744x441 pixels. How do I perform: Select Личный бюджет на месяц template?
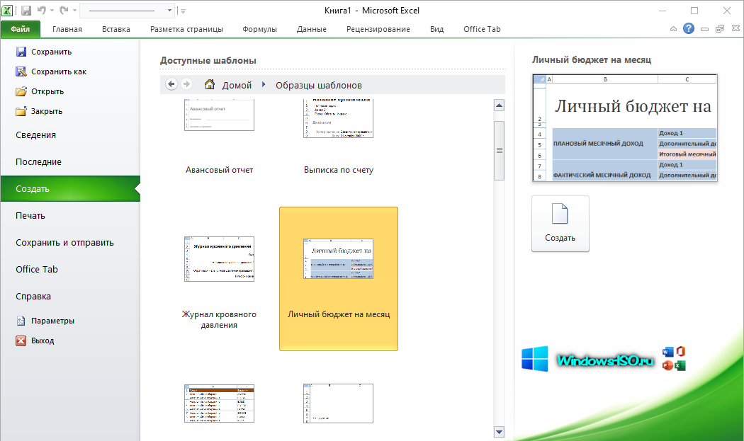pos(339,279)
